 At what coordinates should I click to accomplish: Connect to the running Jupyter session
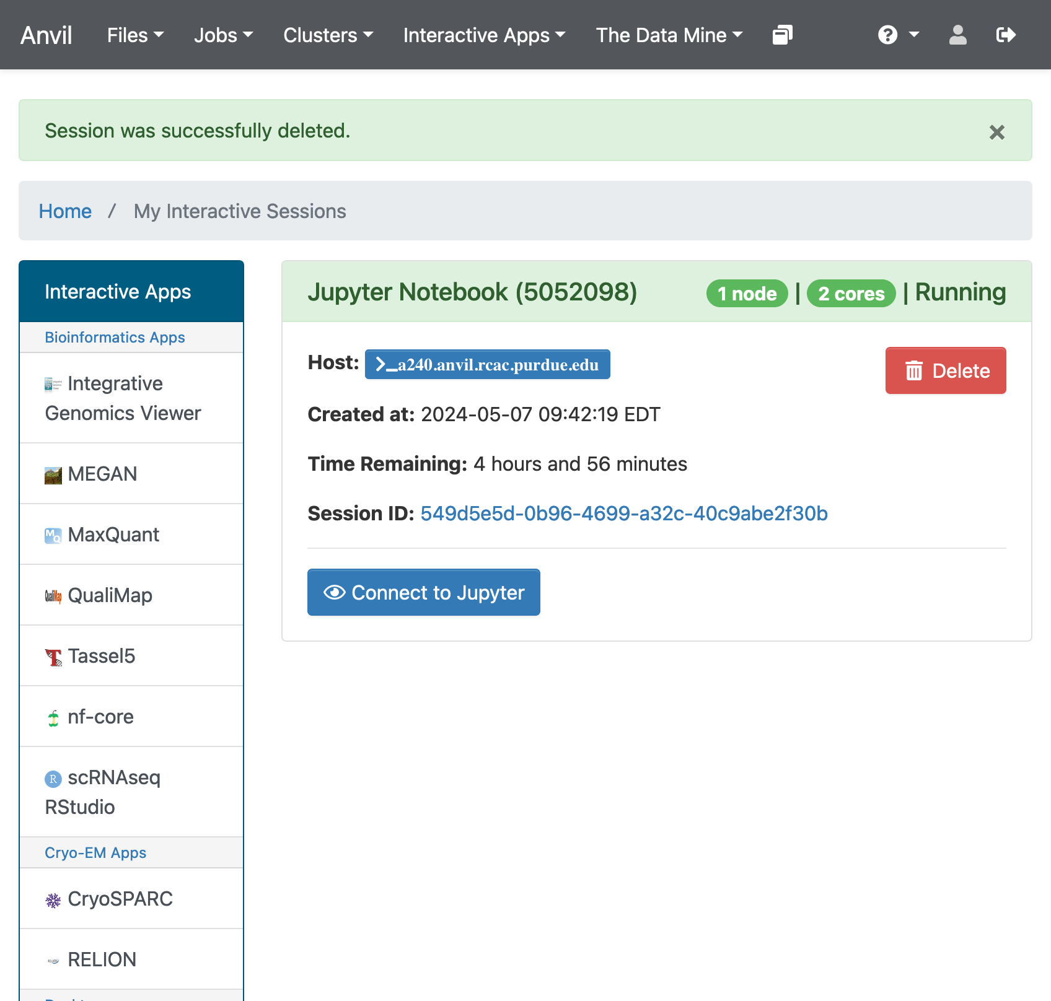click(423, 592)
